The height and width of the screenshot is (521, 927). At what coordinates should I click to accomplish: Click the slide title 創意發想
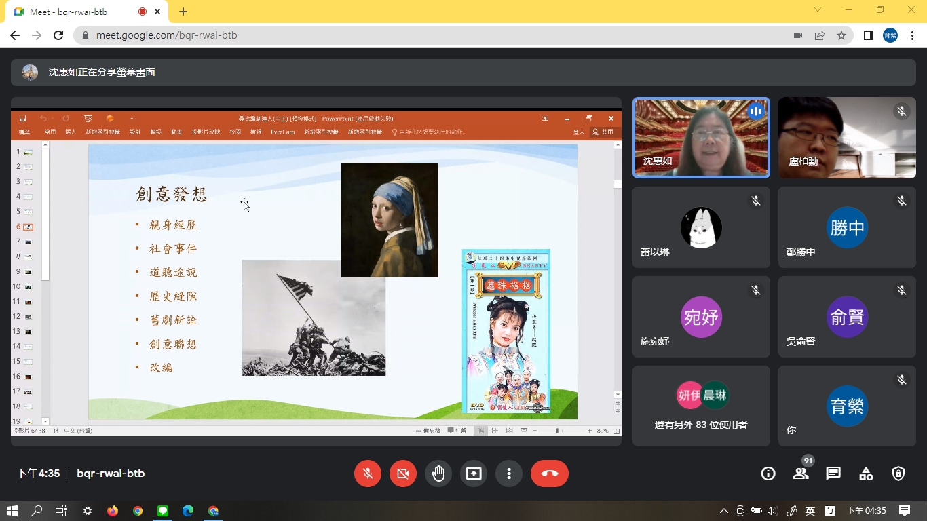171,195
